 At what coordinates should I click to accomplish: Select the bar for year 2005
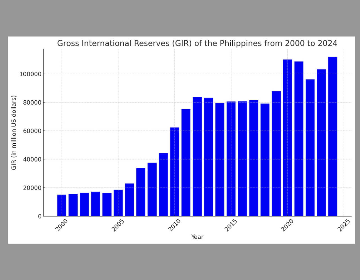118,203
